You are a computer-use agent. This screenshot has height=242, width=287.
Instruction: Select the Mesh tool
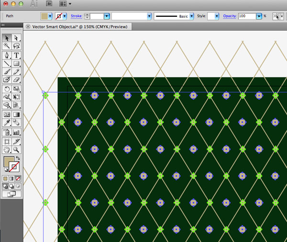[x=7, y=115]
